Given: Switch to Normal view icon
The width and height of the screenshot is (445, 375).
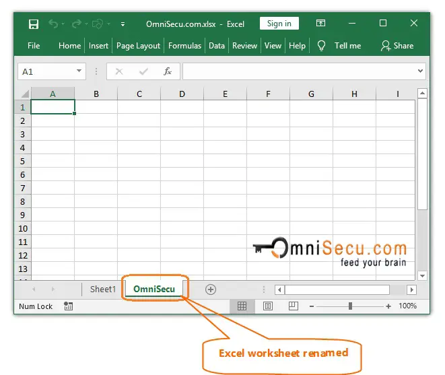Looking at the screenshot, I should tap(242, 306).
